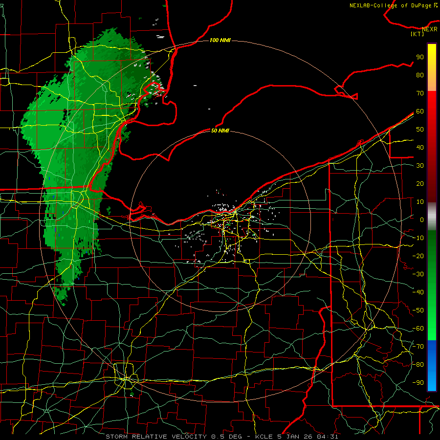
Task: Click the 50 NMI range ring label
Action: [x=220, y=131]
